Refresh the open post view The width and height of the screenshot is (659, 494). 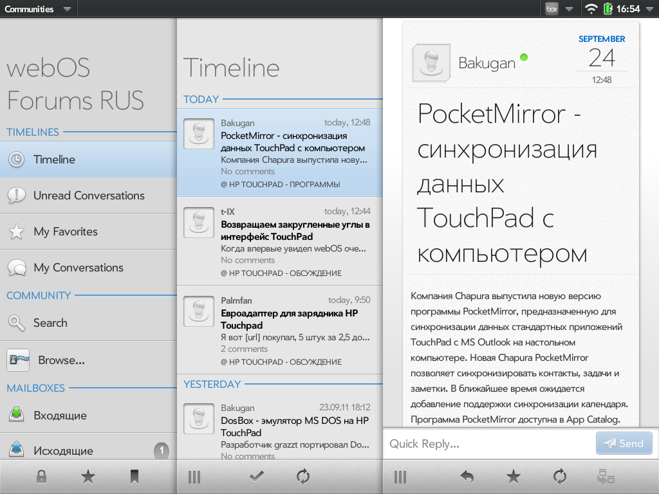tap(559, 477)
